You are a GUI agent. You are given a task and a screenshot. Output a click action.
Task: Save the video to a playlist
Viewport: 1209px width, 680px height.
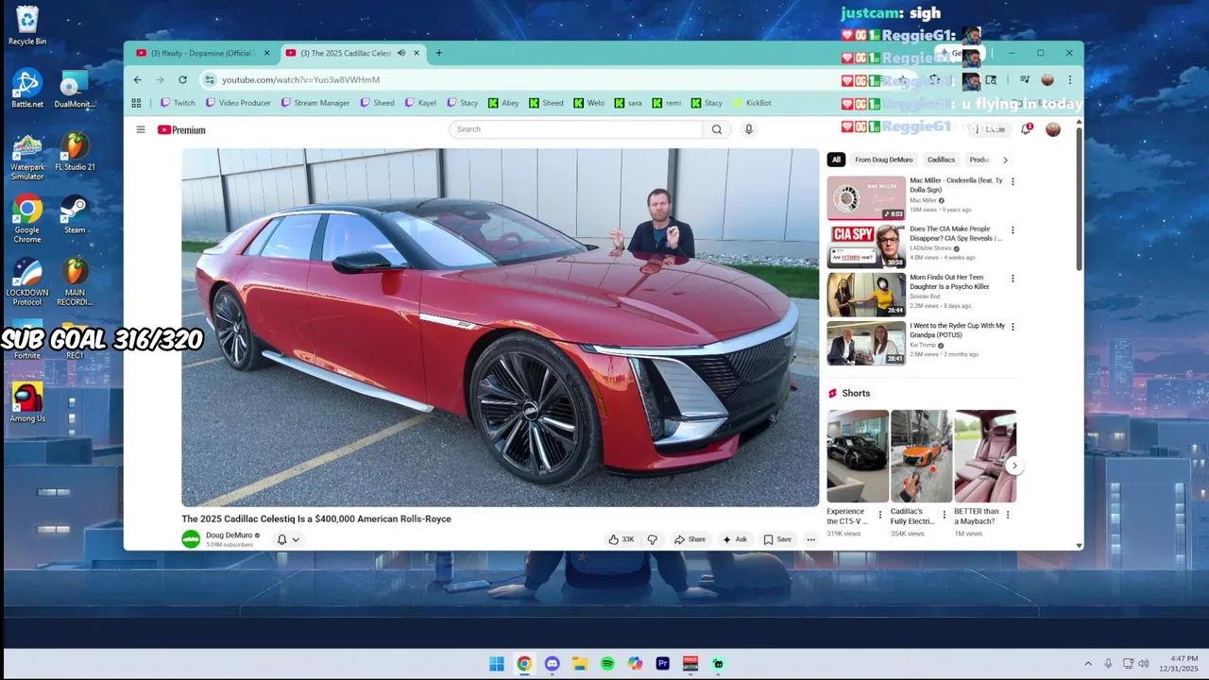(x=777, y=539)
